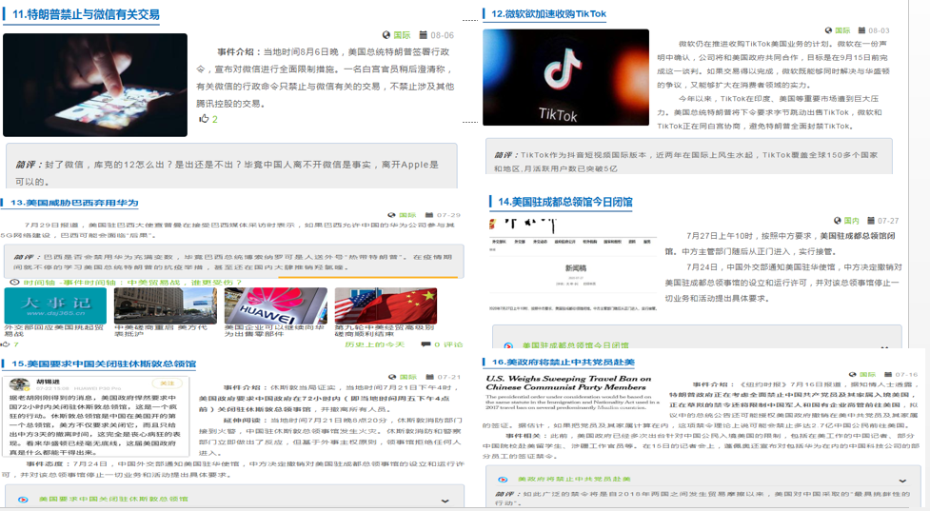The image size is (930, 511).
Task: Open 国际 category in article 12
Action: pyautogui.click(x=842, y=30)
